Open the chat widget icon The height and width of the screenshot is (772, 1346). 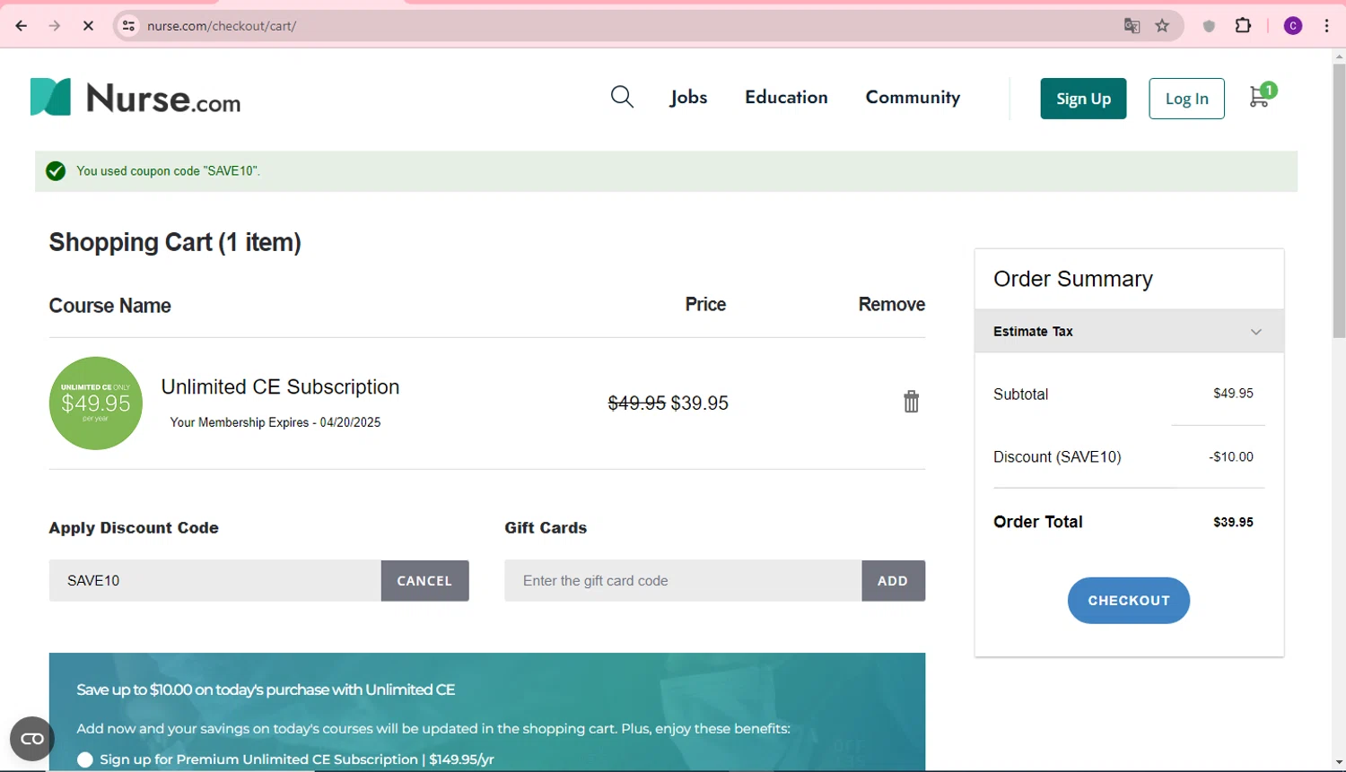pyautogui.click(x=32, y=739)
